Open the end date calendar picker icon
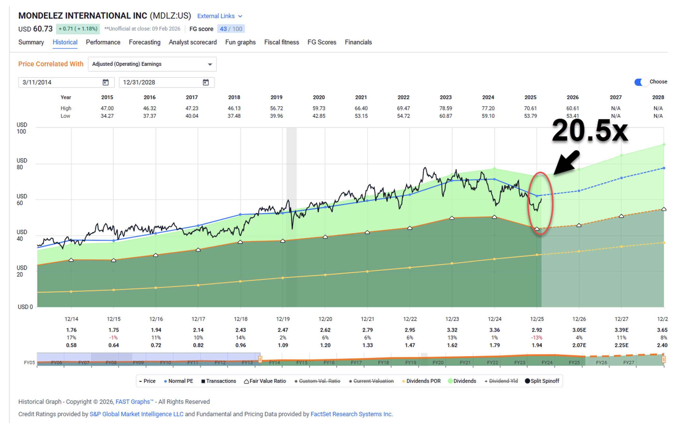The width and height of the screenshot is (684, 423). pyautogui.click(x=206, y=82)
